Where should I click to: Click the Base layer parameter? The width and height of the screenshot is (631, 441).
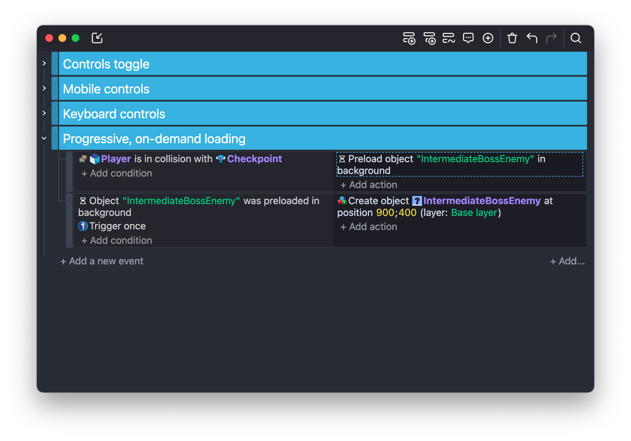pos(474,213)
